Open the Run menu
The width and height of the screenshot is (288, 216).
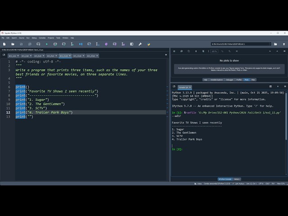(28, 38)
